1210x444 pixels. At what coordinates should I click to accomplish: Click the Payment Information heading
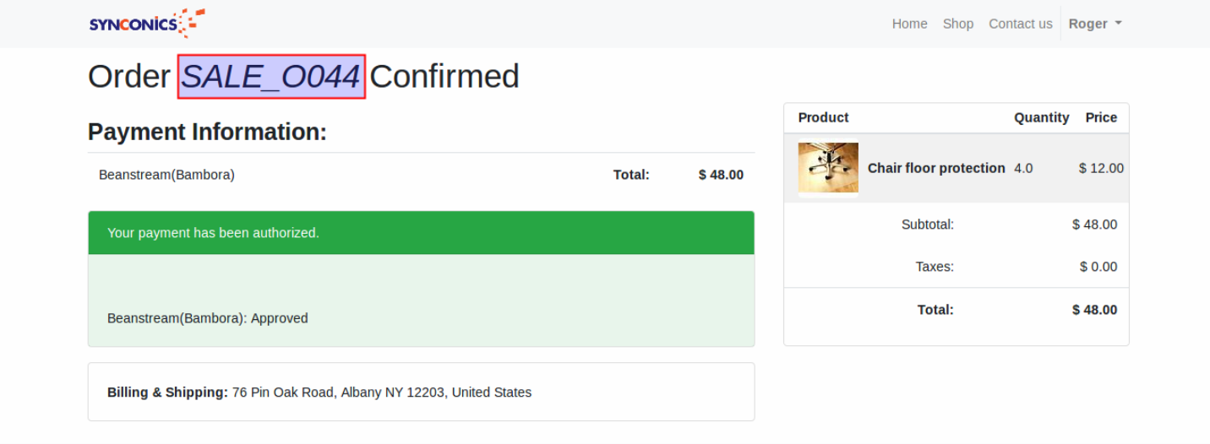pos(207,132)
